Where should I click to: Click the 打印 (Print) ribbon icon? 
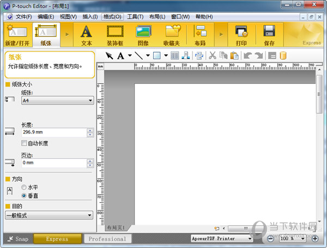tap(241, 35)
